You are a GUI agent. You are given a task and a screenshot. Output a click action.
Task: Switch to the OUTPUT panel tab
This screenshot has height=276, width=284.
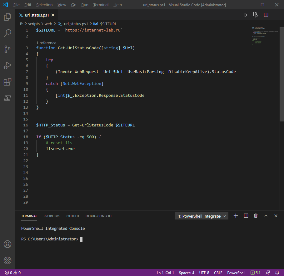(x=73, y=216)
